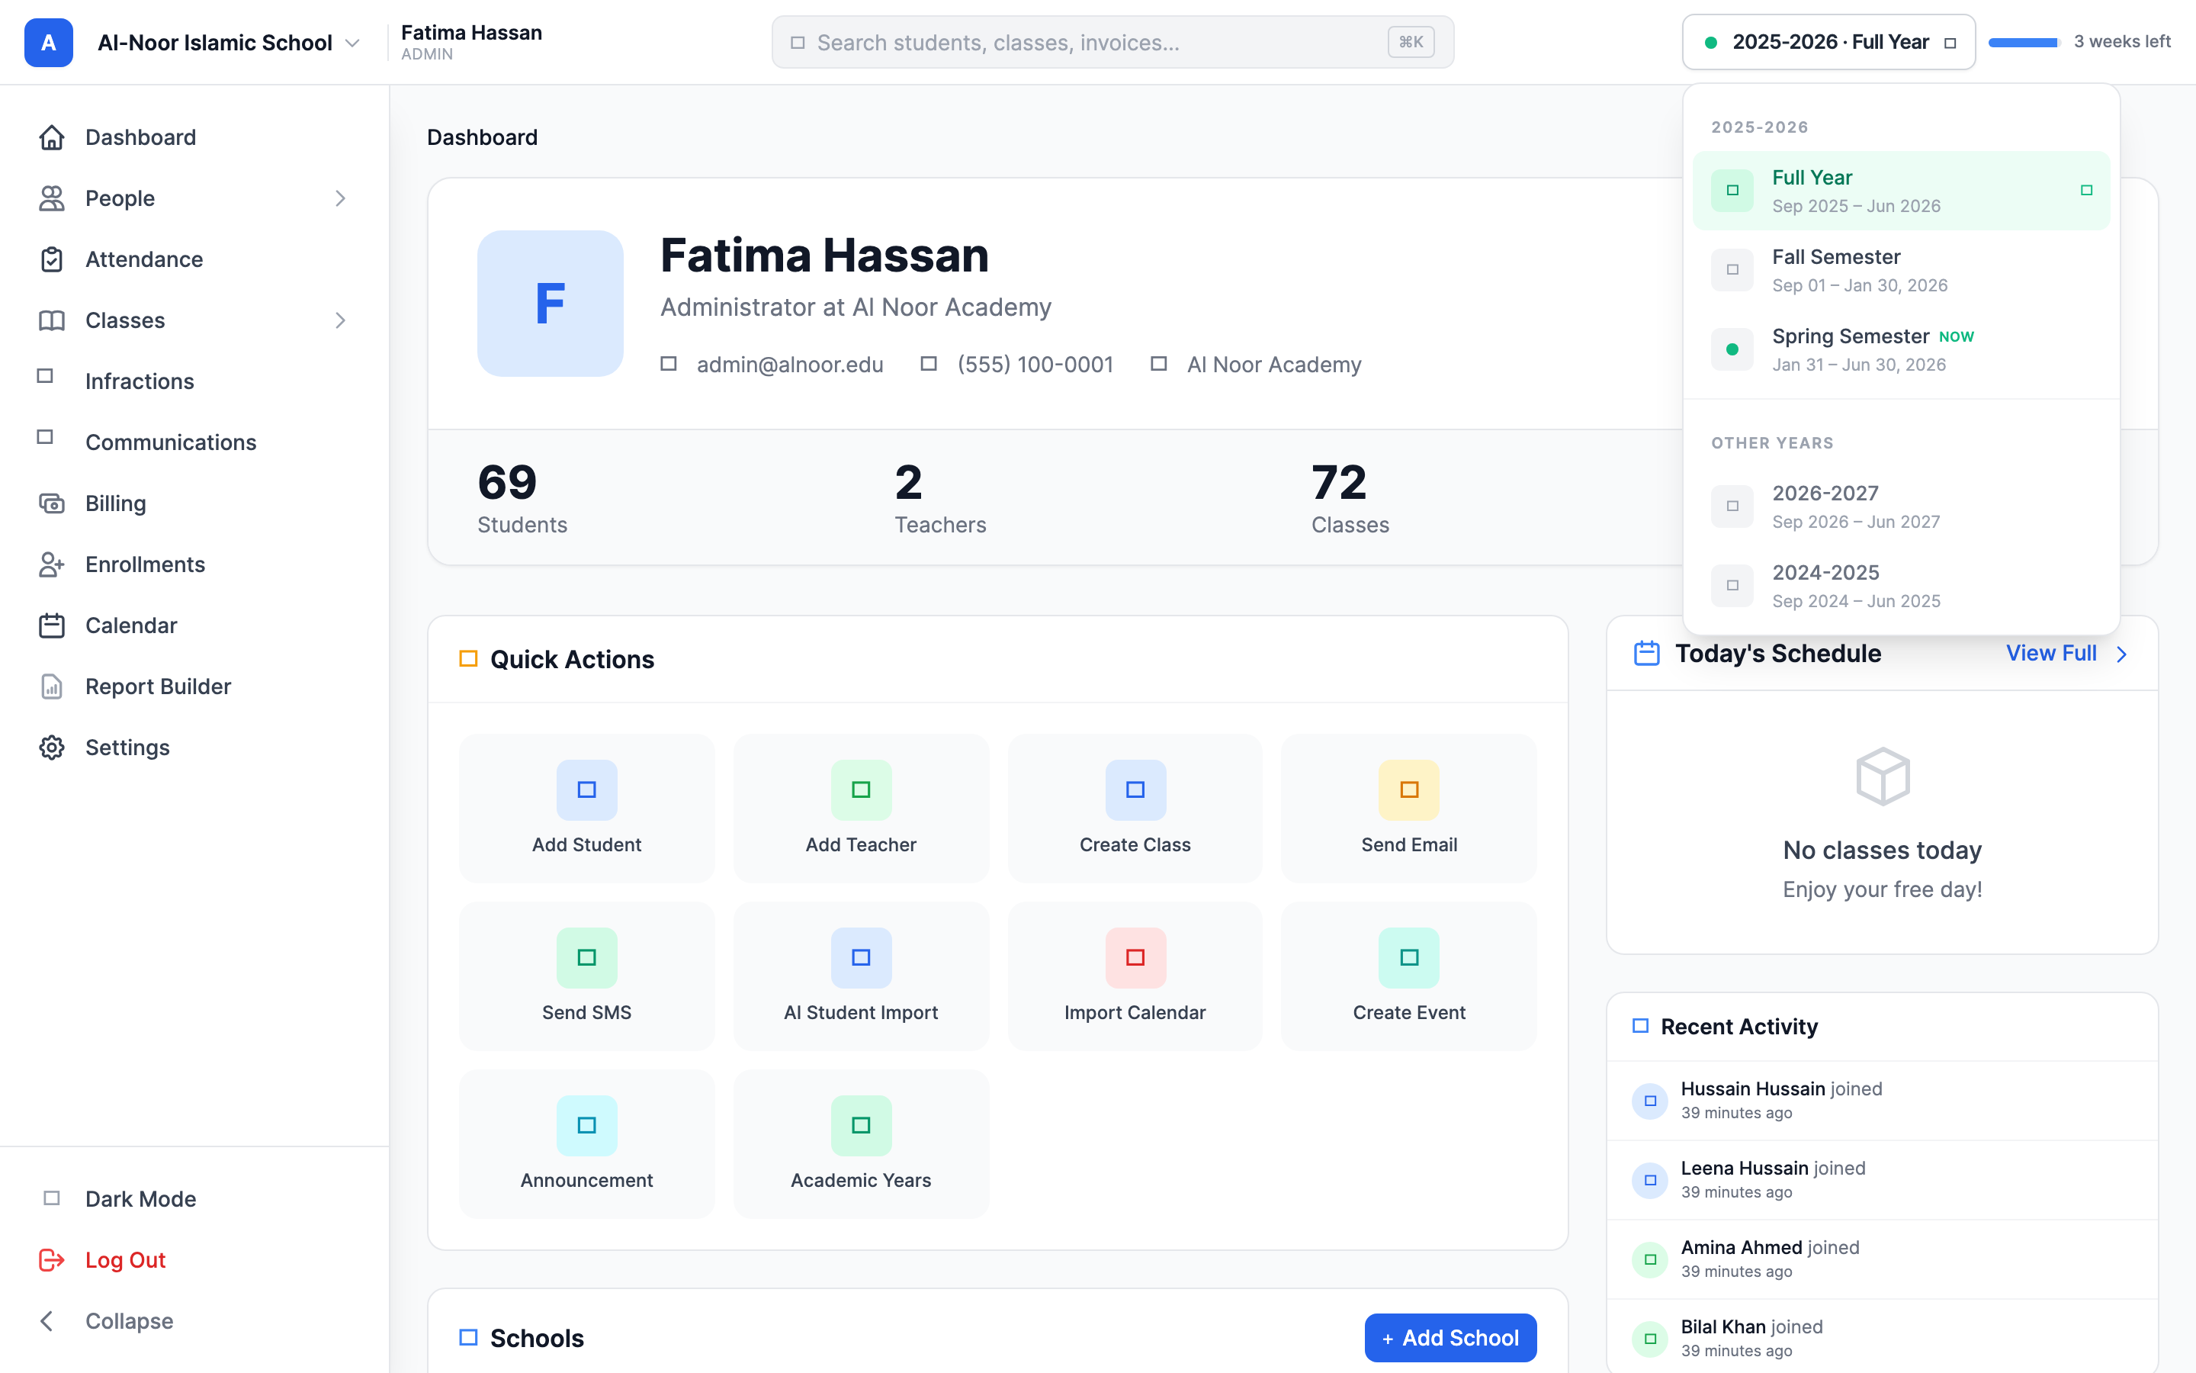Expand the Classes submenu chevron

(340, 320)
